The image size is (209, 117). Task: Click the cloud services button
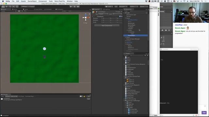116,6
